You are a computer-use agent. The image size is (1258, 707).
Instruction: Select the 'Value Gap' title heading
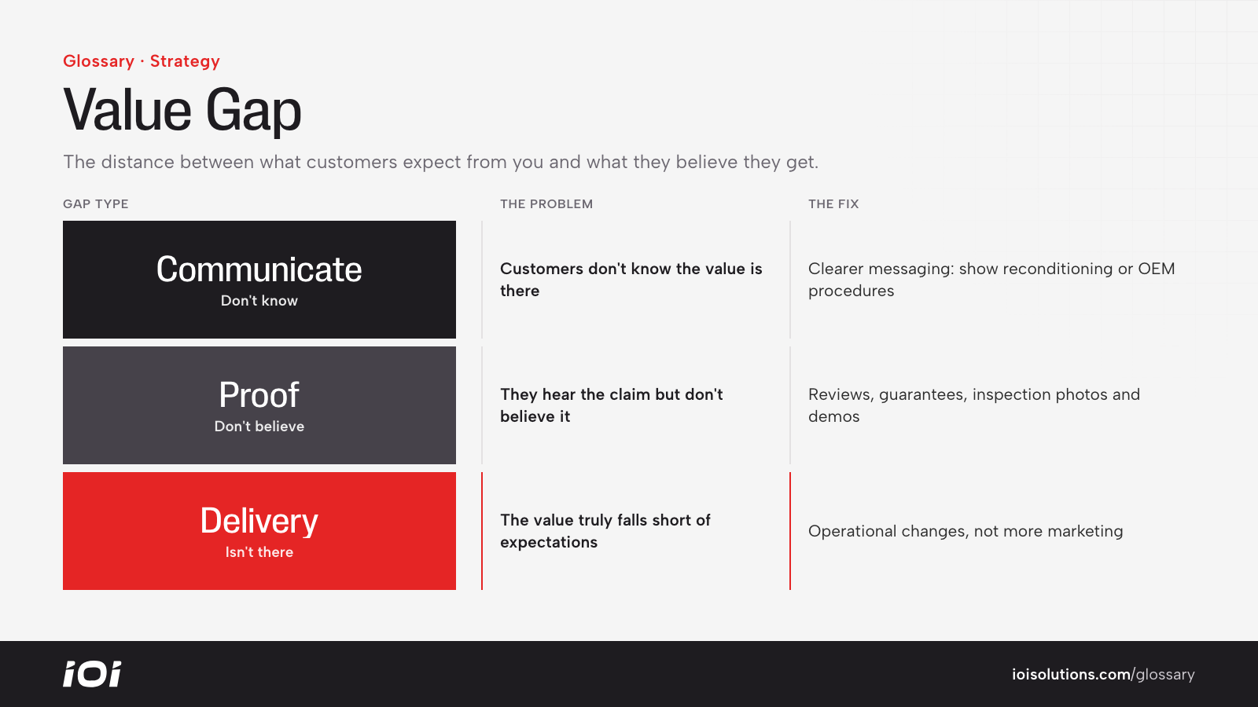182,110
